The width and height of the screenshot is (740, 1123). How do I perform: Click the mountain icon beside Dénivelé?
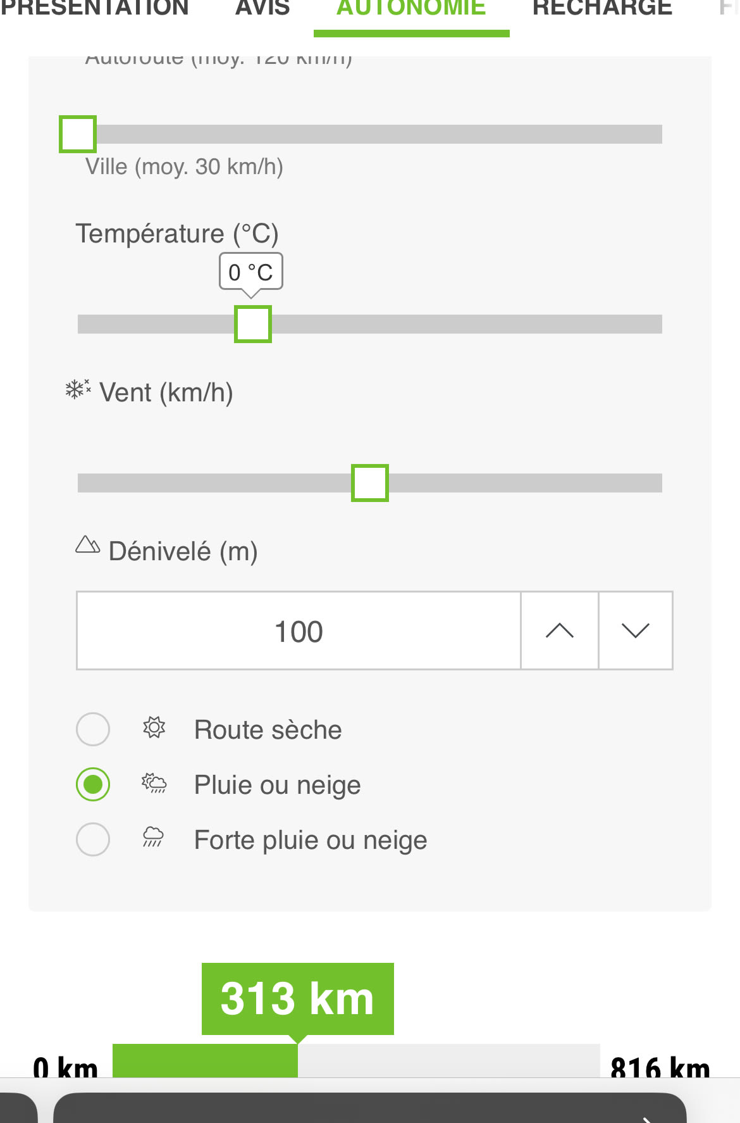(x=88, y=544)
